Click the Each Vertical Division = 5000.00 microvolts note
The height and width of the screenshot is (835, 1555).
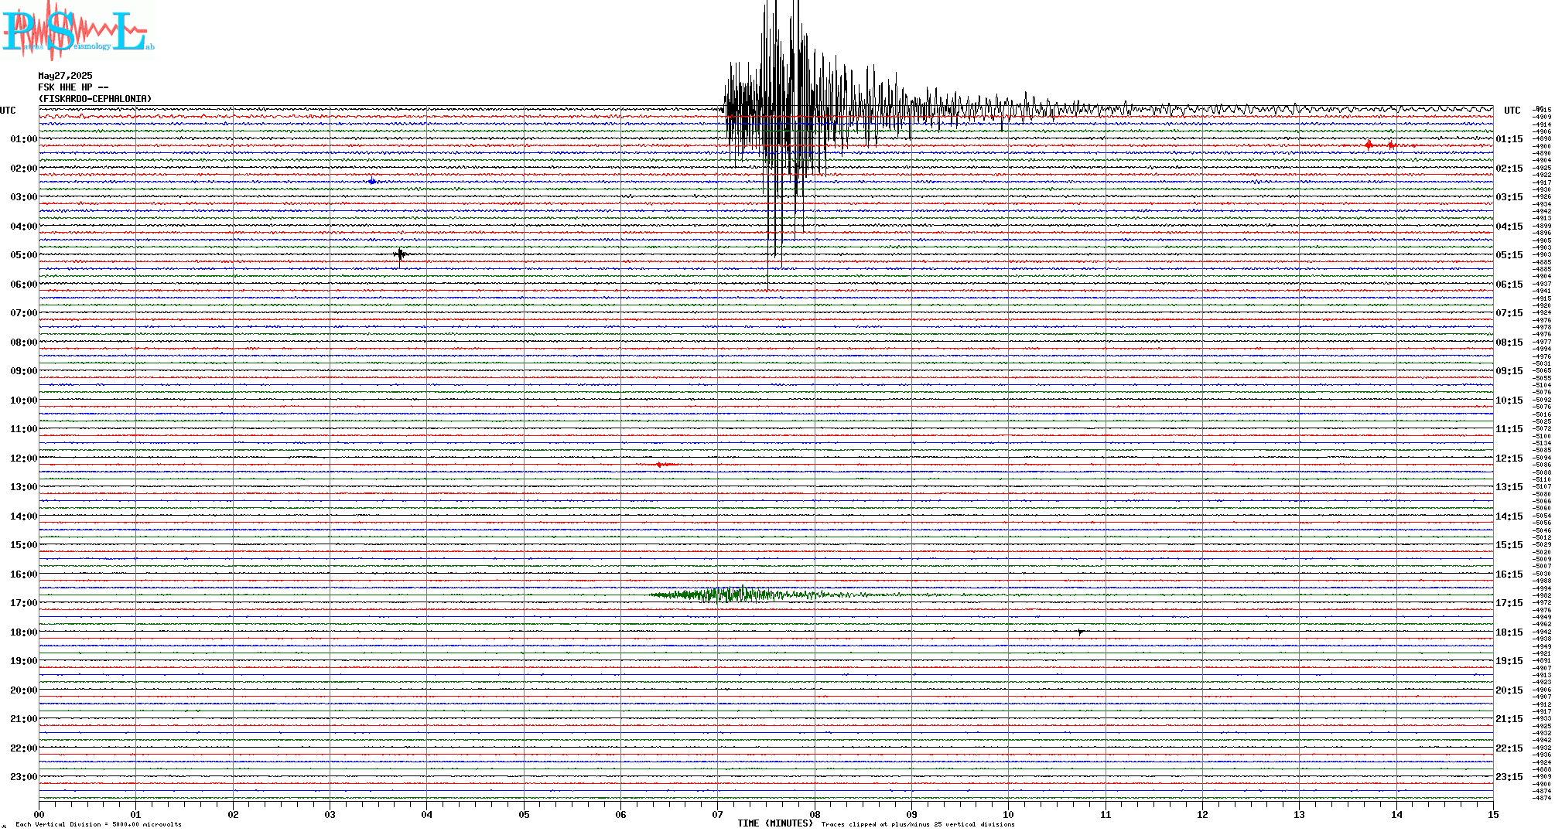[x=98, y=824]
